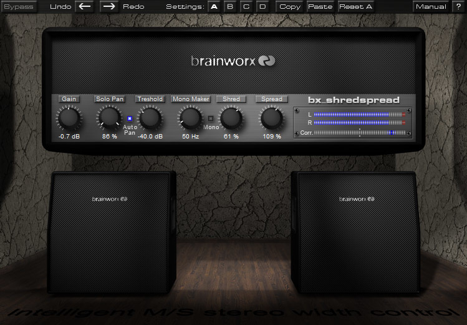The width and height of the screenshot is (467, 325).
Task: Switch to settings slot B
Action: (230, 7)
